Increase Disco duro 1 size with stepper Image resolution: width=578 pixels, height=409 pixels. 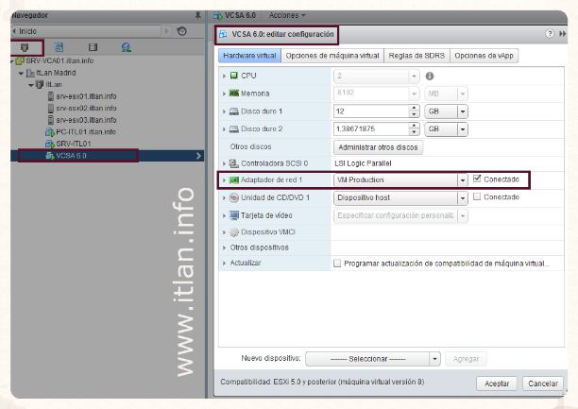coord(414,107)
